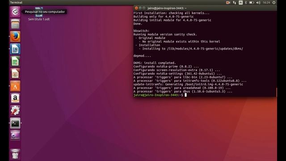This screenshot has width=286, height=161.
Task: Open the keyboard layout indicator
Action: click(240, 3)
